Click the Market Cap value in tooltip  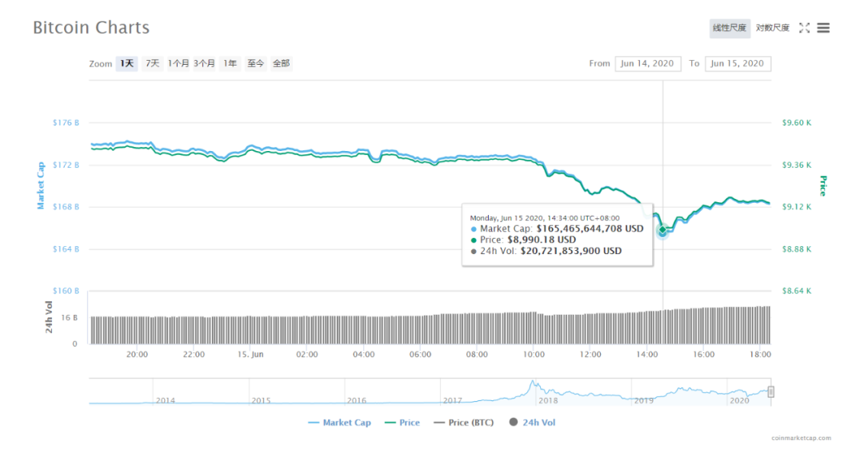pos(590,229)
